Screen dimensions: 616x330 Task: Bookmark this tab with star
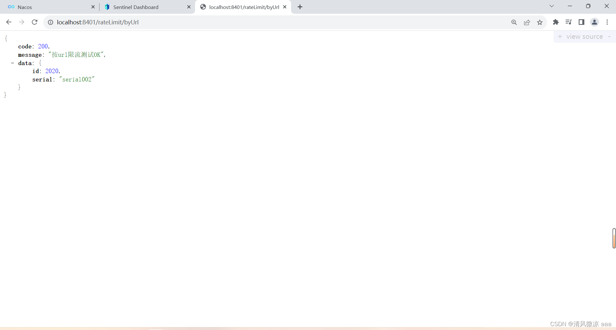pos(540,22)
